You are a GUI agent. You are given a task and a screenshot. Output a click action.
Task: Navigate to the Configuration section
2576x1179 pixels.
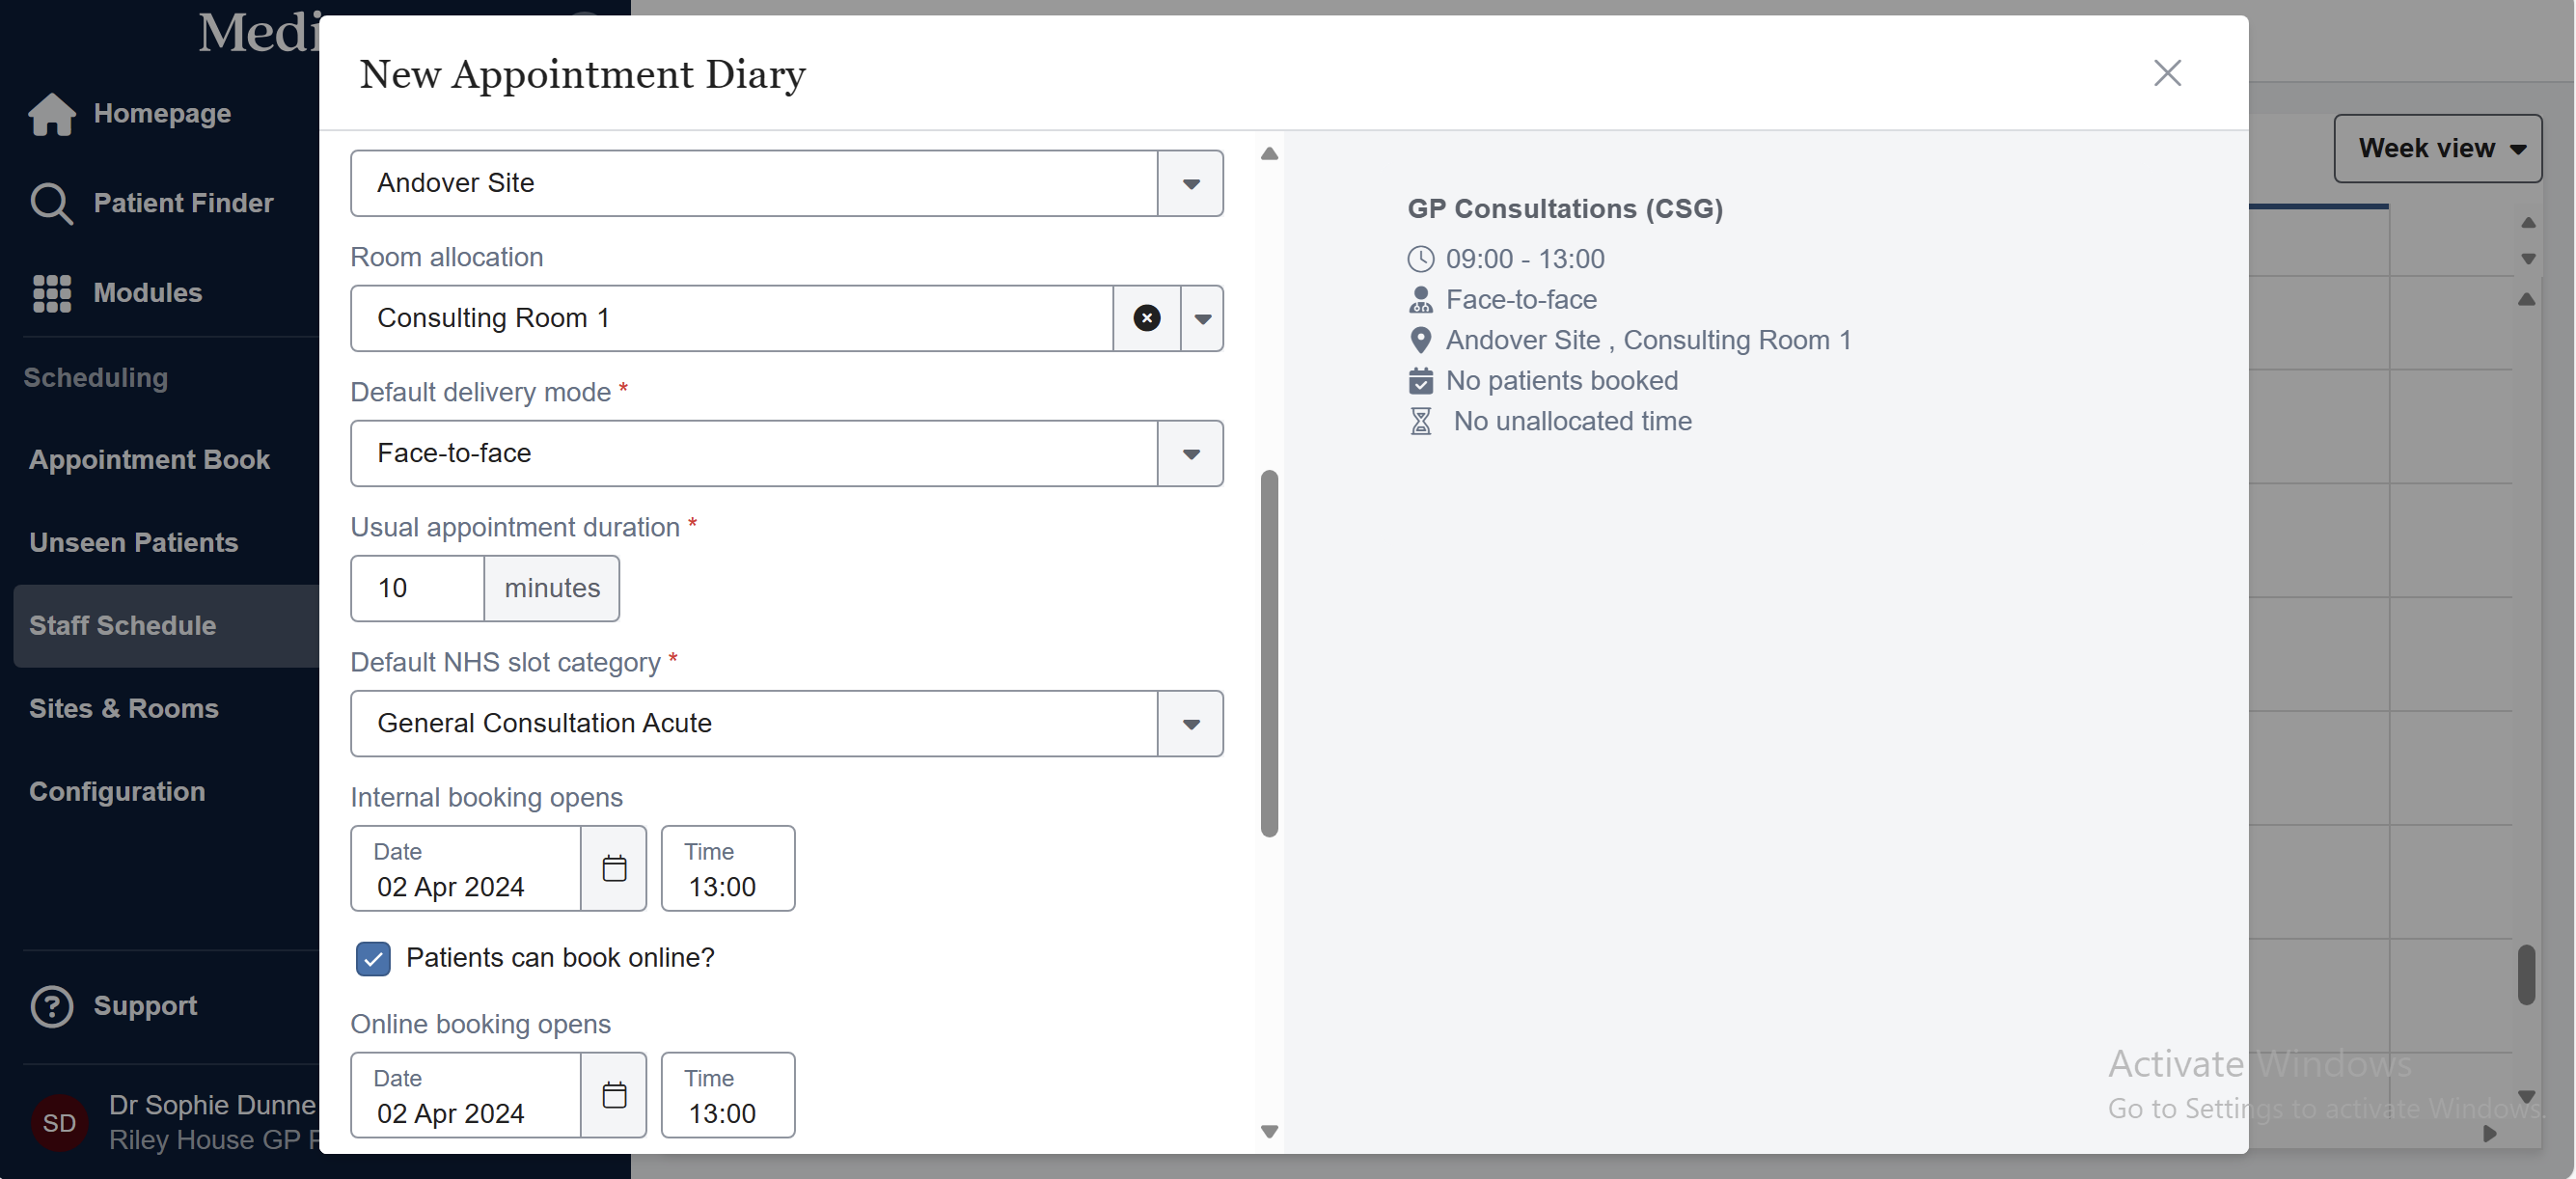(x=117, y=792)
